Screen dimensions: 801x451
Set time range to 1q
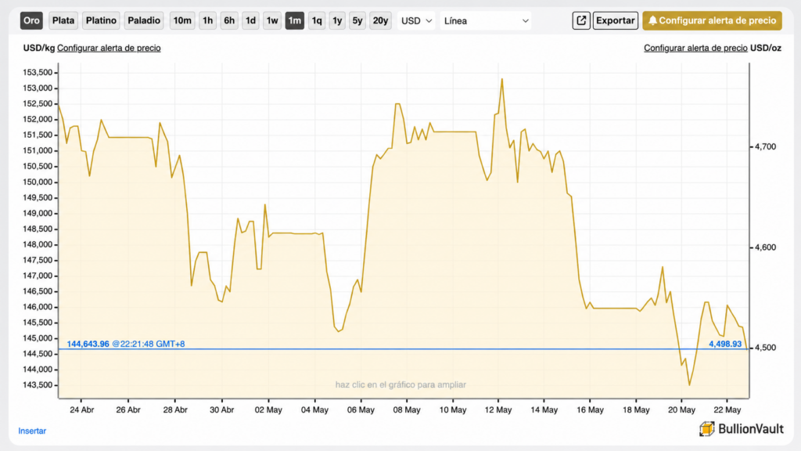click(317, 21)
